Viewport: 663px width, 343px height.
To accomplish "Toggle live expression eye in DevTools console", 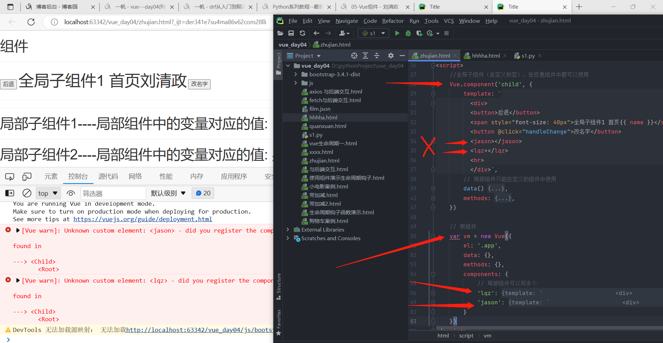I will 71,193.
